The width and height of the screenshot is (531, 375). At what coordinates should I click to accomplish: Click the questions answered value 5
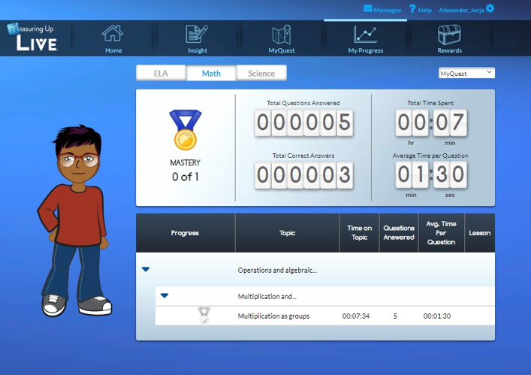[395, 316]
